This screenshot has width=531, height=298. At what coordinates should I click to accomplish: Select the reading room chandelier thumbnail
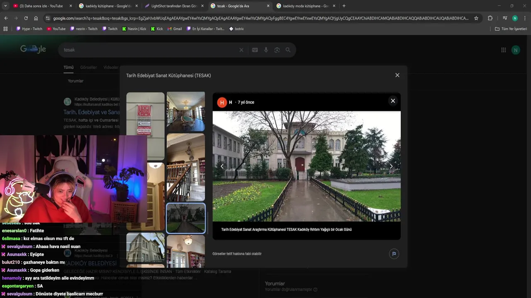point(186,111)
